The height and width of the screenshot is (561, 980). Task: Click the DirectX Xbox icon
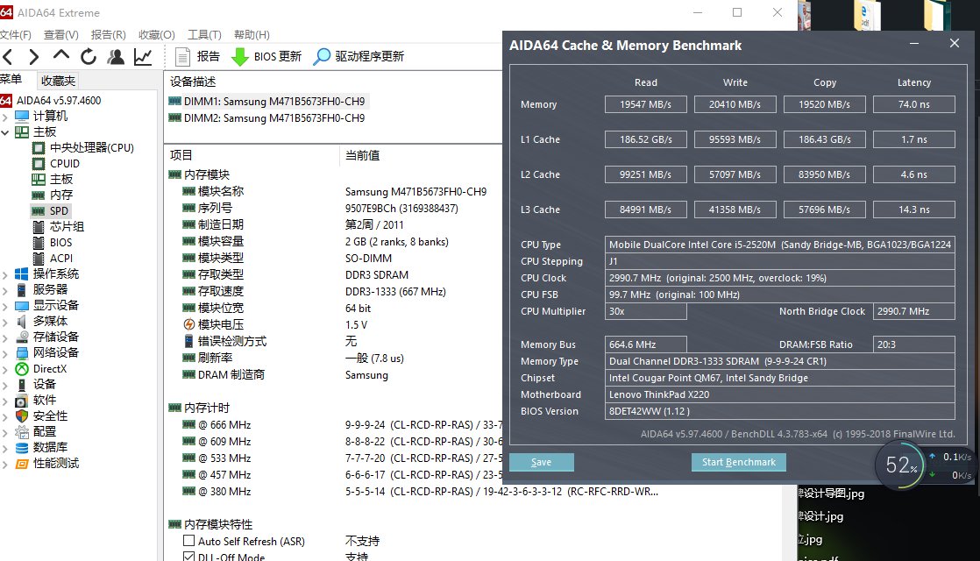22,369
